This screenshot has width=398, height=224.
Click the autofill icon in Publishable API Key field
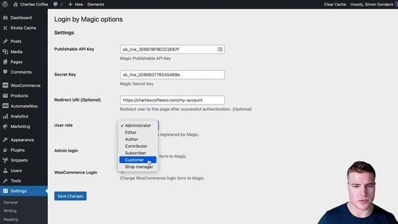coord(220,49)
